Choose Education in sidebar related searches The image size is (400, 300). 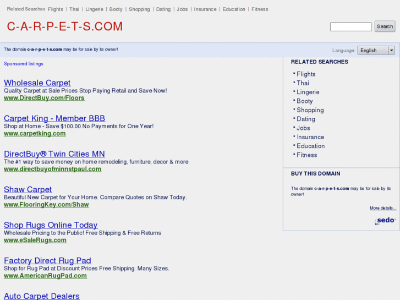pyautogui.click(x=311, y=146)
